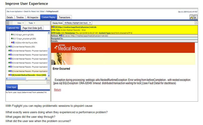The image size is (203, 125).
Task: Click the [8] visit.do referer entry
Action: tap(85, 36)
